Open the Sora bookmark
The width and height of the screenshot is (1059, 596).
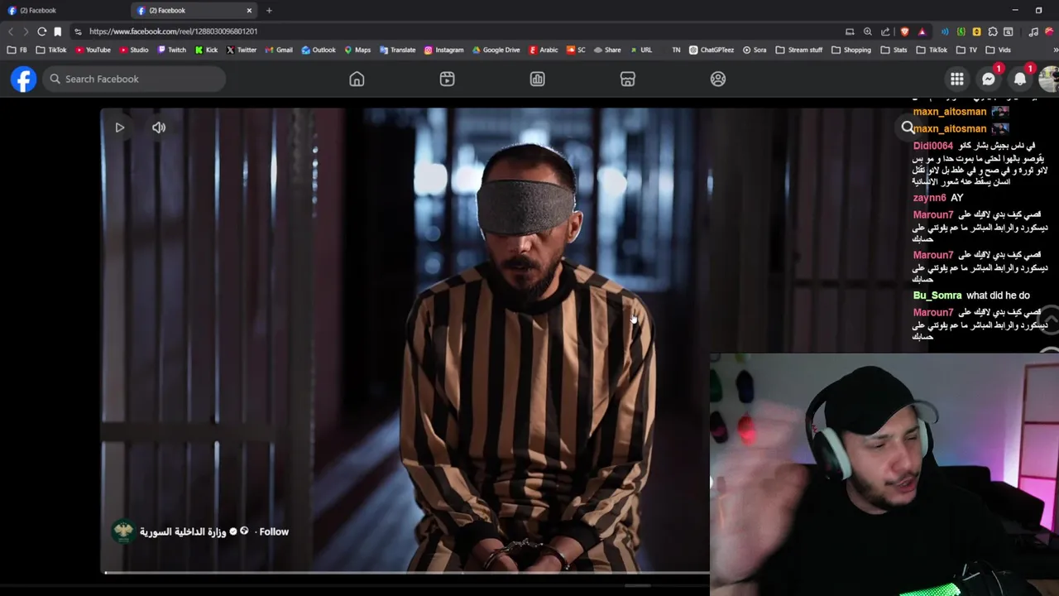pyautogui.click(x=755, y=50)
